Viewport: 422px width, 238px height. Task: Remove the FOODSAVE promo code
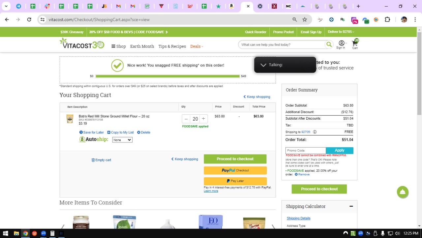click(302, 174)
